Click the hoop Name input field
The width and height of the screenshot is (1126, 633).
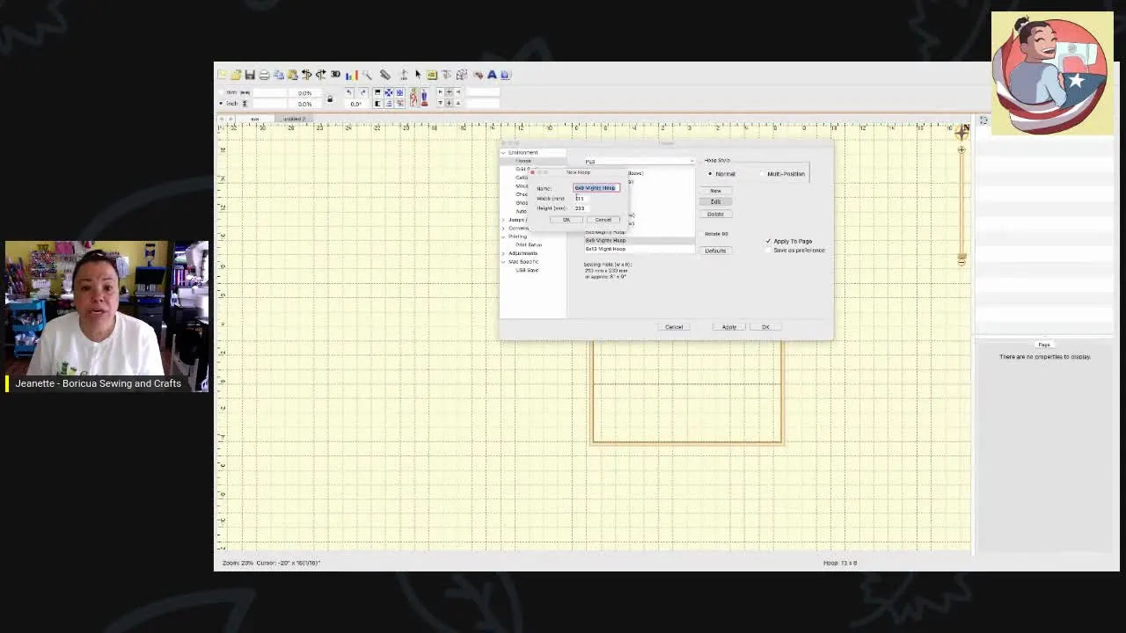596,188
